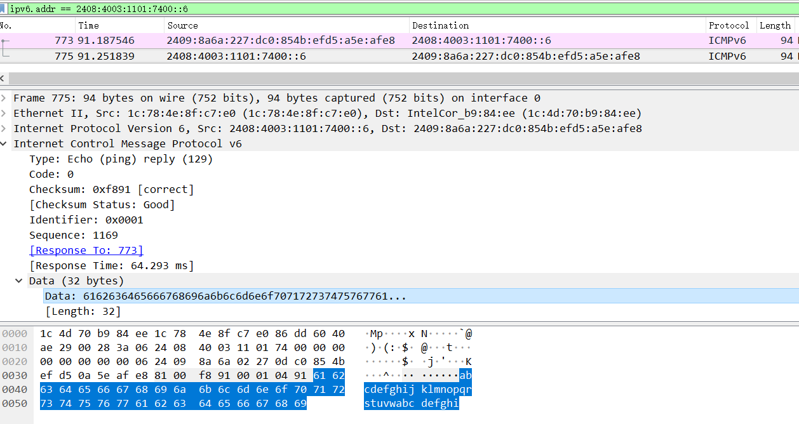Screen dimensions: 799x424
Task: Collapse the Data (32 bytes) subtree
Action: [20, 281]
